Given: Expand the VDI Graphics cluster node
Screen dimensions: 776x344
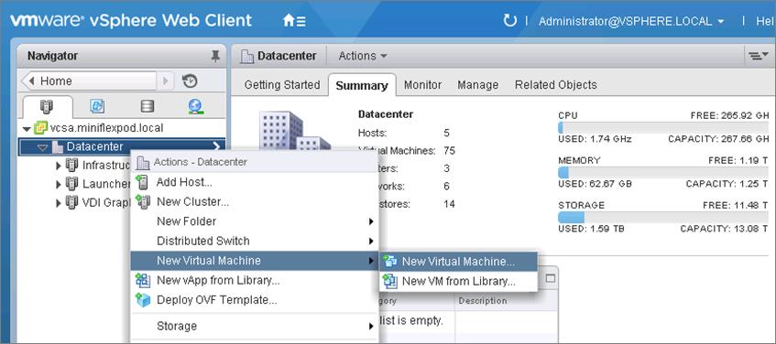Looking at the screenshot, I should click(59, 202).
